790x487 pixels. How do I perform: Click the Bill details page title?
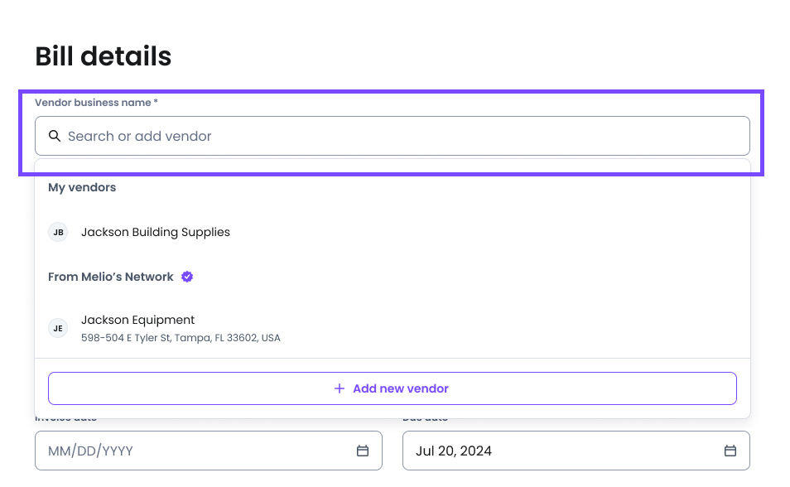tap(104, 56)
